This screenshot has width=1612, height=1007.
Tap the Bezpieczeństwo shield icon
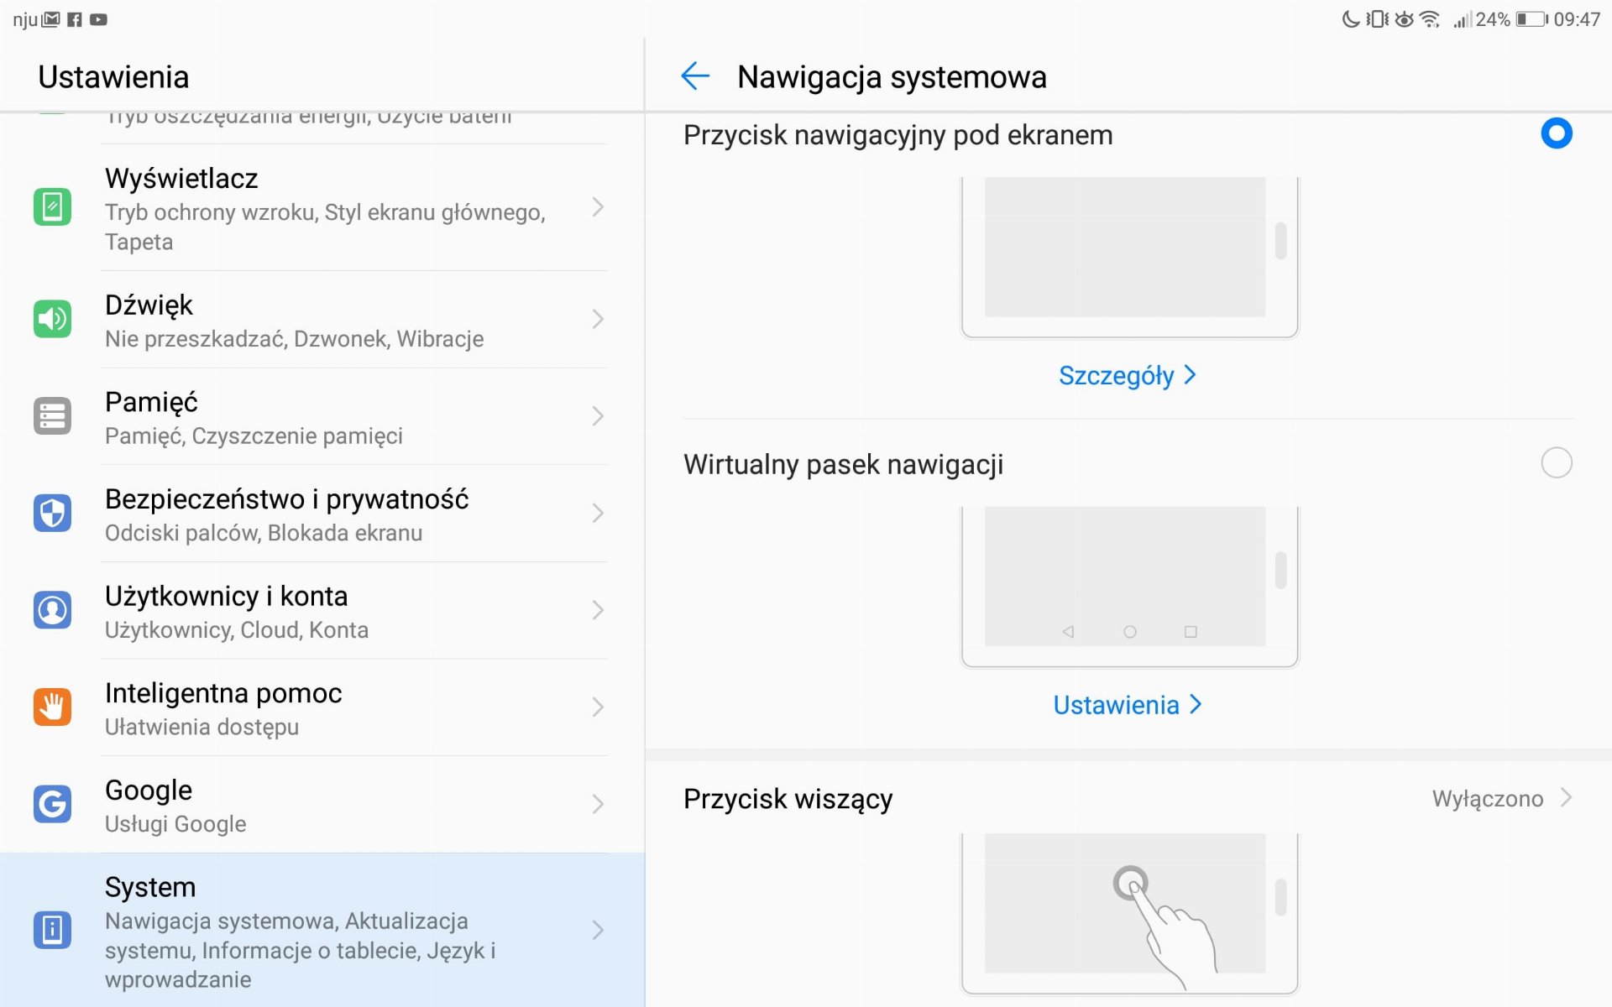52,513
